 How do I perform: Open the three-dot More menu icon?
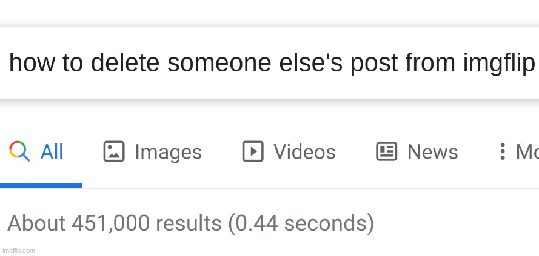click(x=501, y=151)
